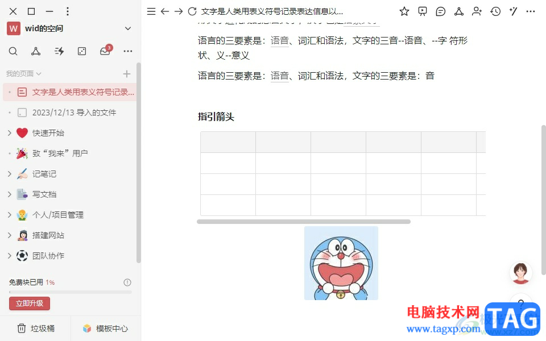The width and height of the screenshot is (546, 341).
Task: Open the assistant avatar button
Action: click(520, 273)
